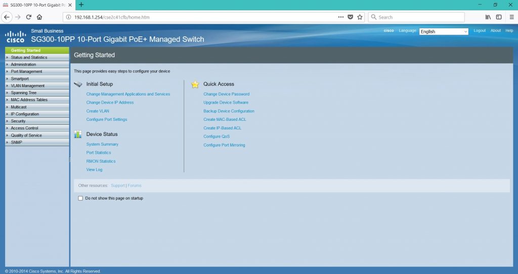Open a new tab with the plus icon
The height and width of the screenshot is (274, 518).
[x=81, y=5]
